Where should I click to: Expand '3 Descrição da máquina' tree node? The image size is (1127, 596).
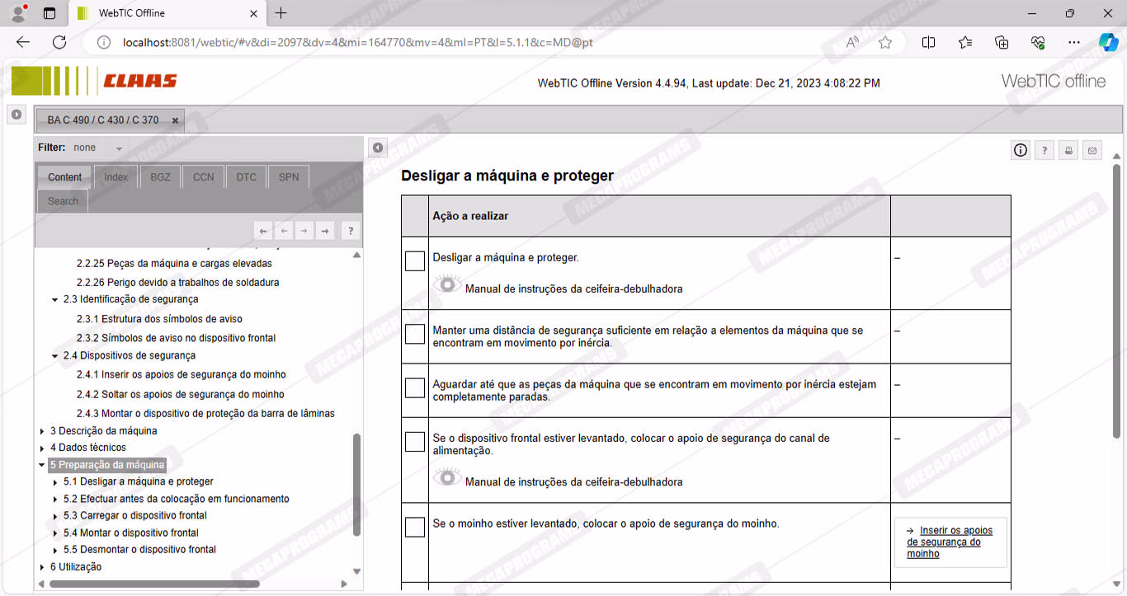click(43, 431)
